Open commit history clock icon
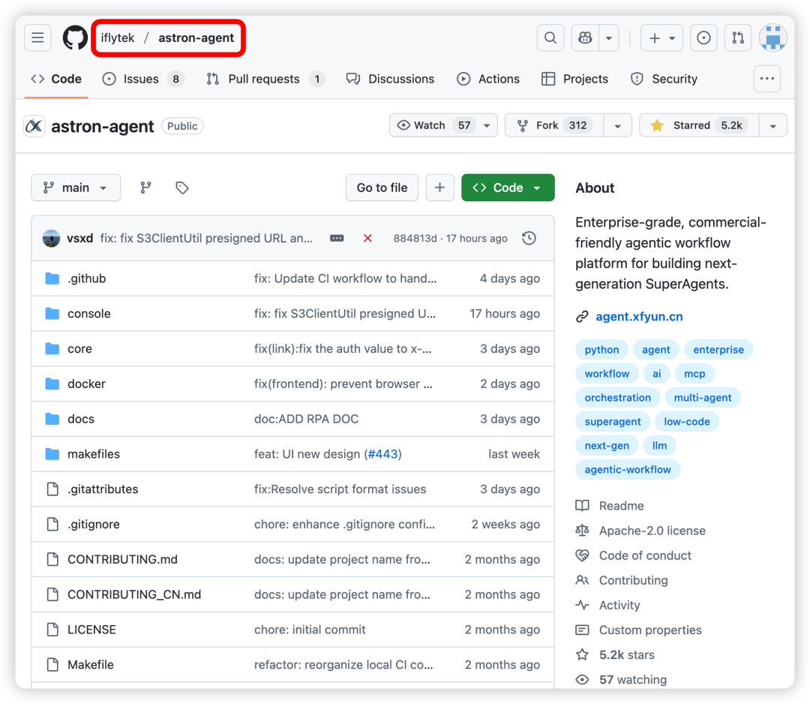Screen dimensions: 810x704 click(x=529, y=238)
